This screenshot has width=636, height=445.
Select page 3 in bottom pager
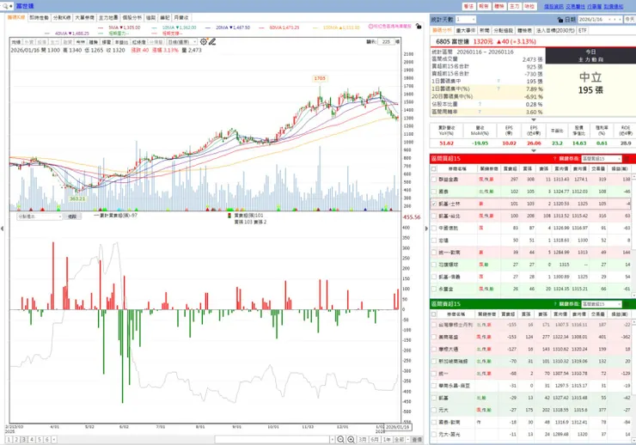(x=24, y=439)
